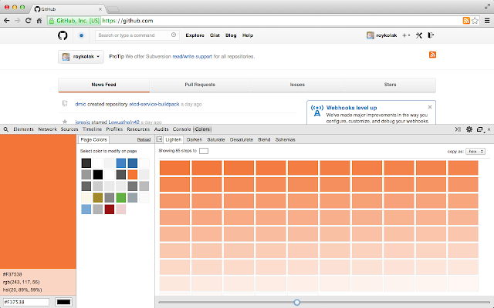
Task: Click the hex color input field
Action: coord(26,302)
